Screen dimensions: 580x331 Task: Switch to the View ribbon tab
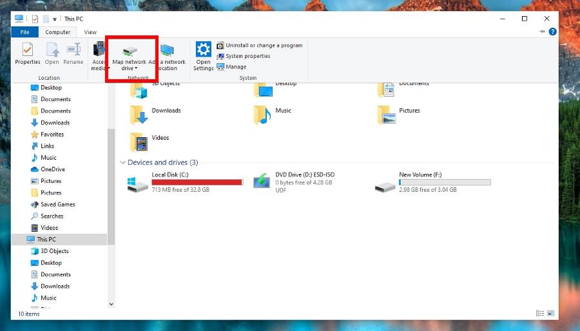pyautogui.click(x=90, y=32)
